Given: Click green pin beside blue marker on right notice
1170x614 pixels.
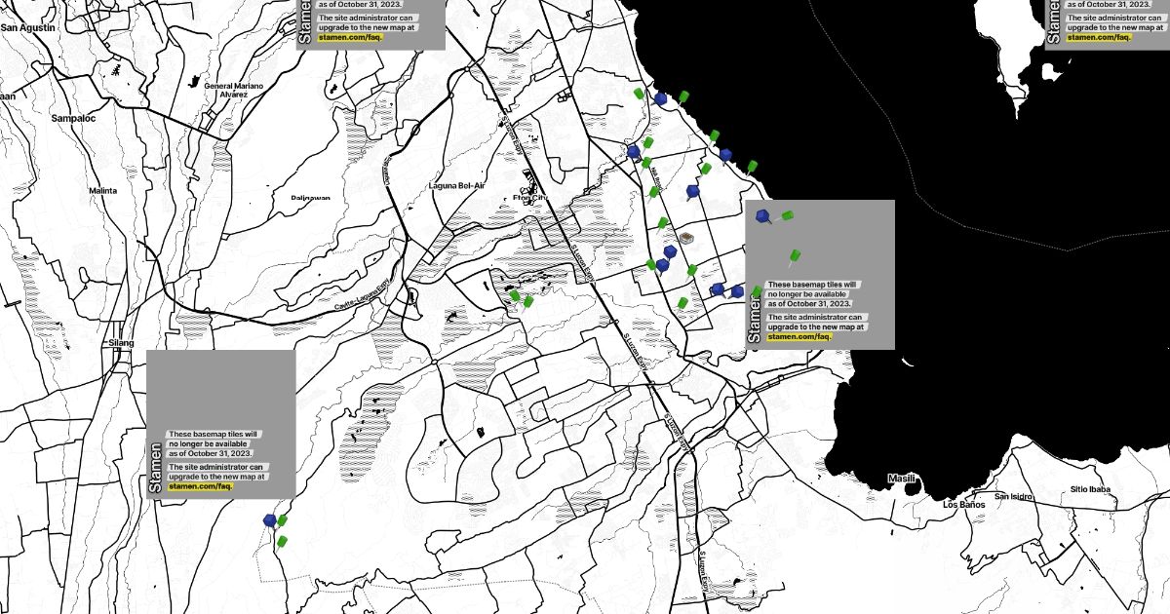Looking at the screenshot, I should 787,215.
